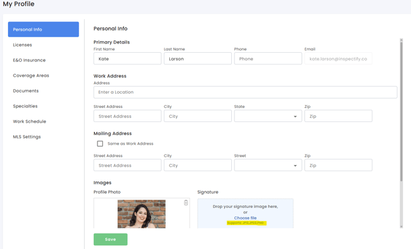Image resolution: width=411 pixels, height=249 pixels.
Task: Go to E&O Insurance section
Action: [x=29, y=60]
